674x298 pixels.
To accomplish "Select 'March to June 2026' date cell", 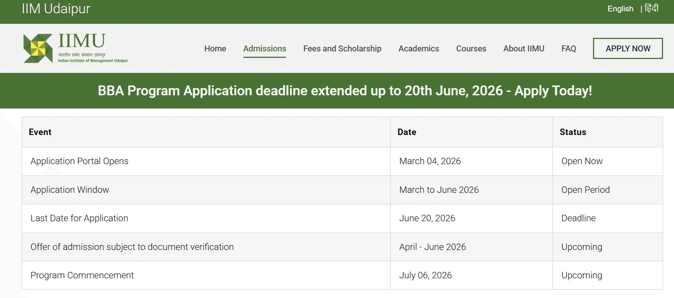I will point(472,190).
